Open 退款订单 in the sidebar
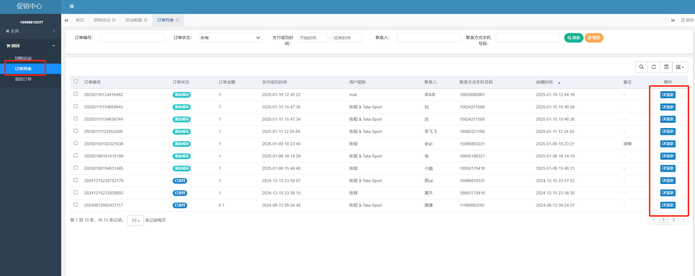The width and height of the screenshot is (695, 276). click(x=23, y=79)
